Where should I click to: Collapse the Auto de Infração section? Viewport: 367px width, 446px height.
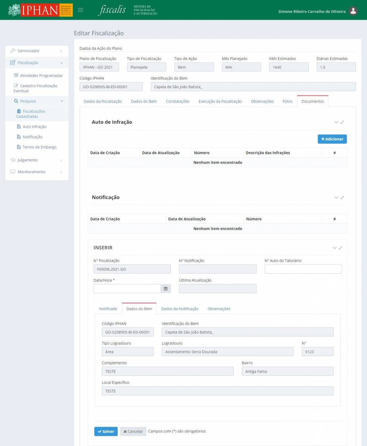[x=336, y=122]
